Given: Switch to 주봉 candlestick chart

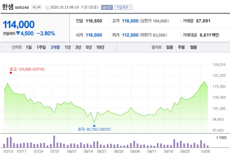Looking at the screenshot, I should (x=181, y=47).
